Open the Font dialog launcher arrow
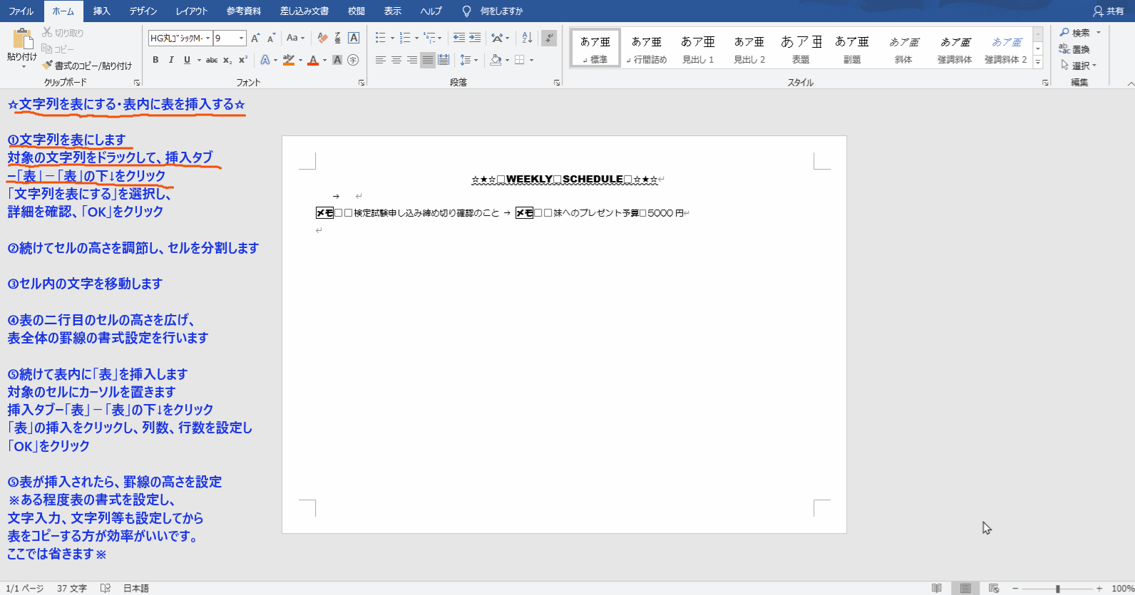 pyautogui.click(x=361, y=83)
